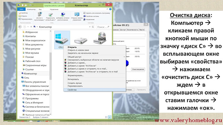Switch to large icons view button
Screen dimensions: 223x125
(x=110, y=117)
